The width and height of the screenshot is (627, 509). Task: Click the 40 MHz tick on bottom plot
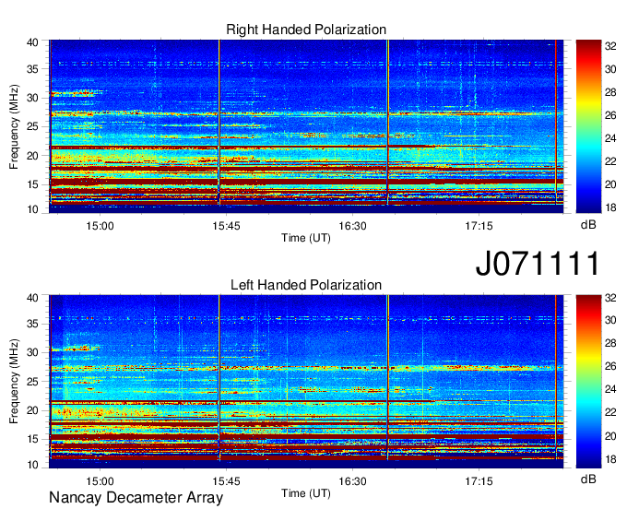click(33, 298)
